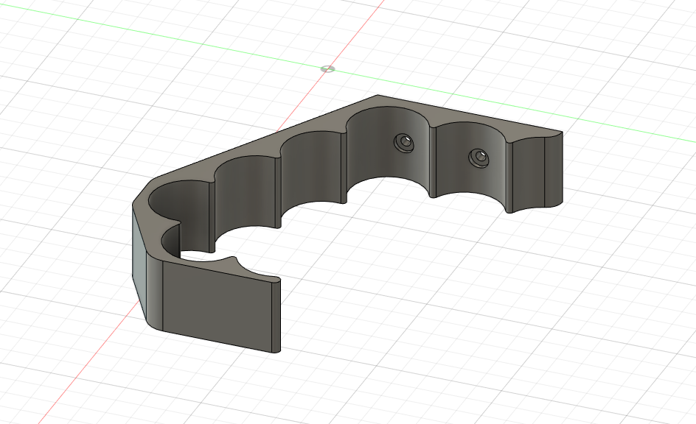Click the small end face of the left arm

click(x=276, y=315)
